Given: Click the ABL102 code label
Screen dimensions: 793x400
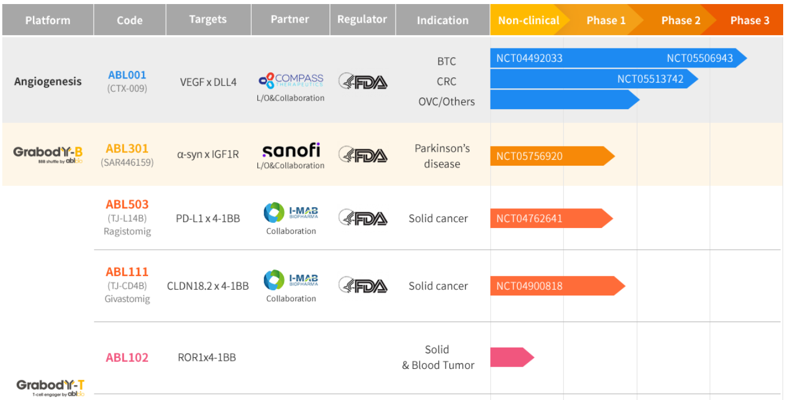Looking at the screenshot, I should (127, 357).
